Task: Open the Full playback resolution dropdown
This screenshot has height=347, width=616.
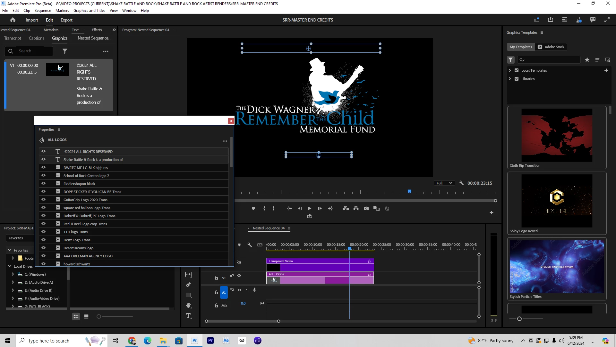Action: 444,183
